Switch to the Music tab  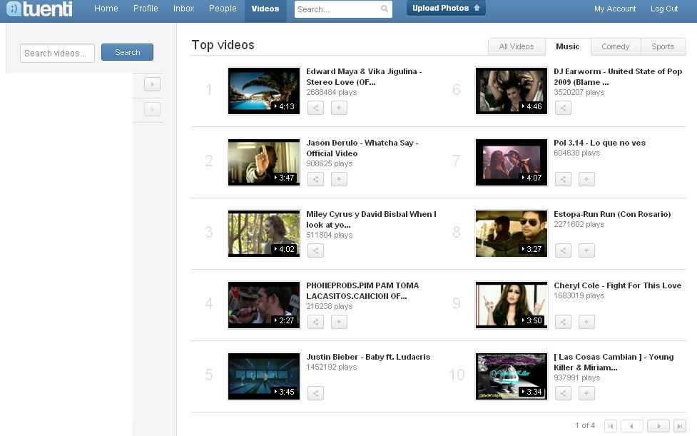[x=568, y=46]
